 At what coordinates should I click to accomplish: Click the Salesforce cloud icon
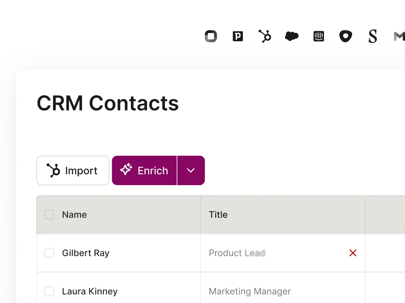pos(292,36)
